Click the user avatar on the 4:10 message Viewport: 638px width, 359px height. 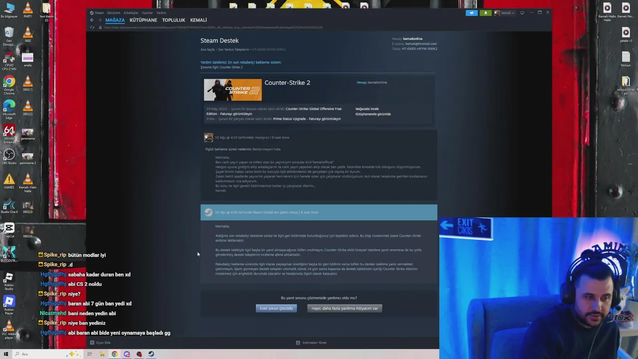click(x=208, y=138)
